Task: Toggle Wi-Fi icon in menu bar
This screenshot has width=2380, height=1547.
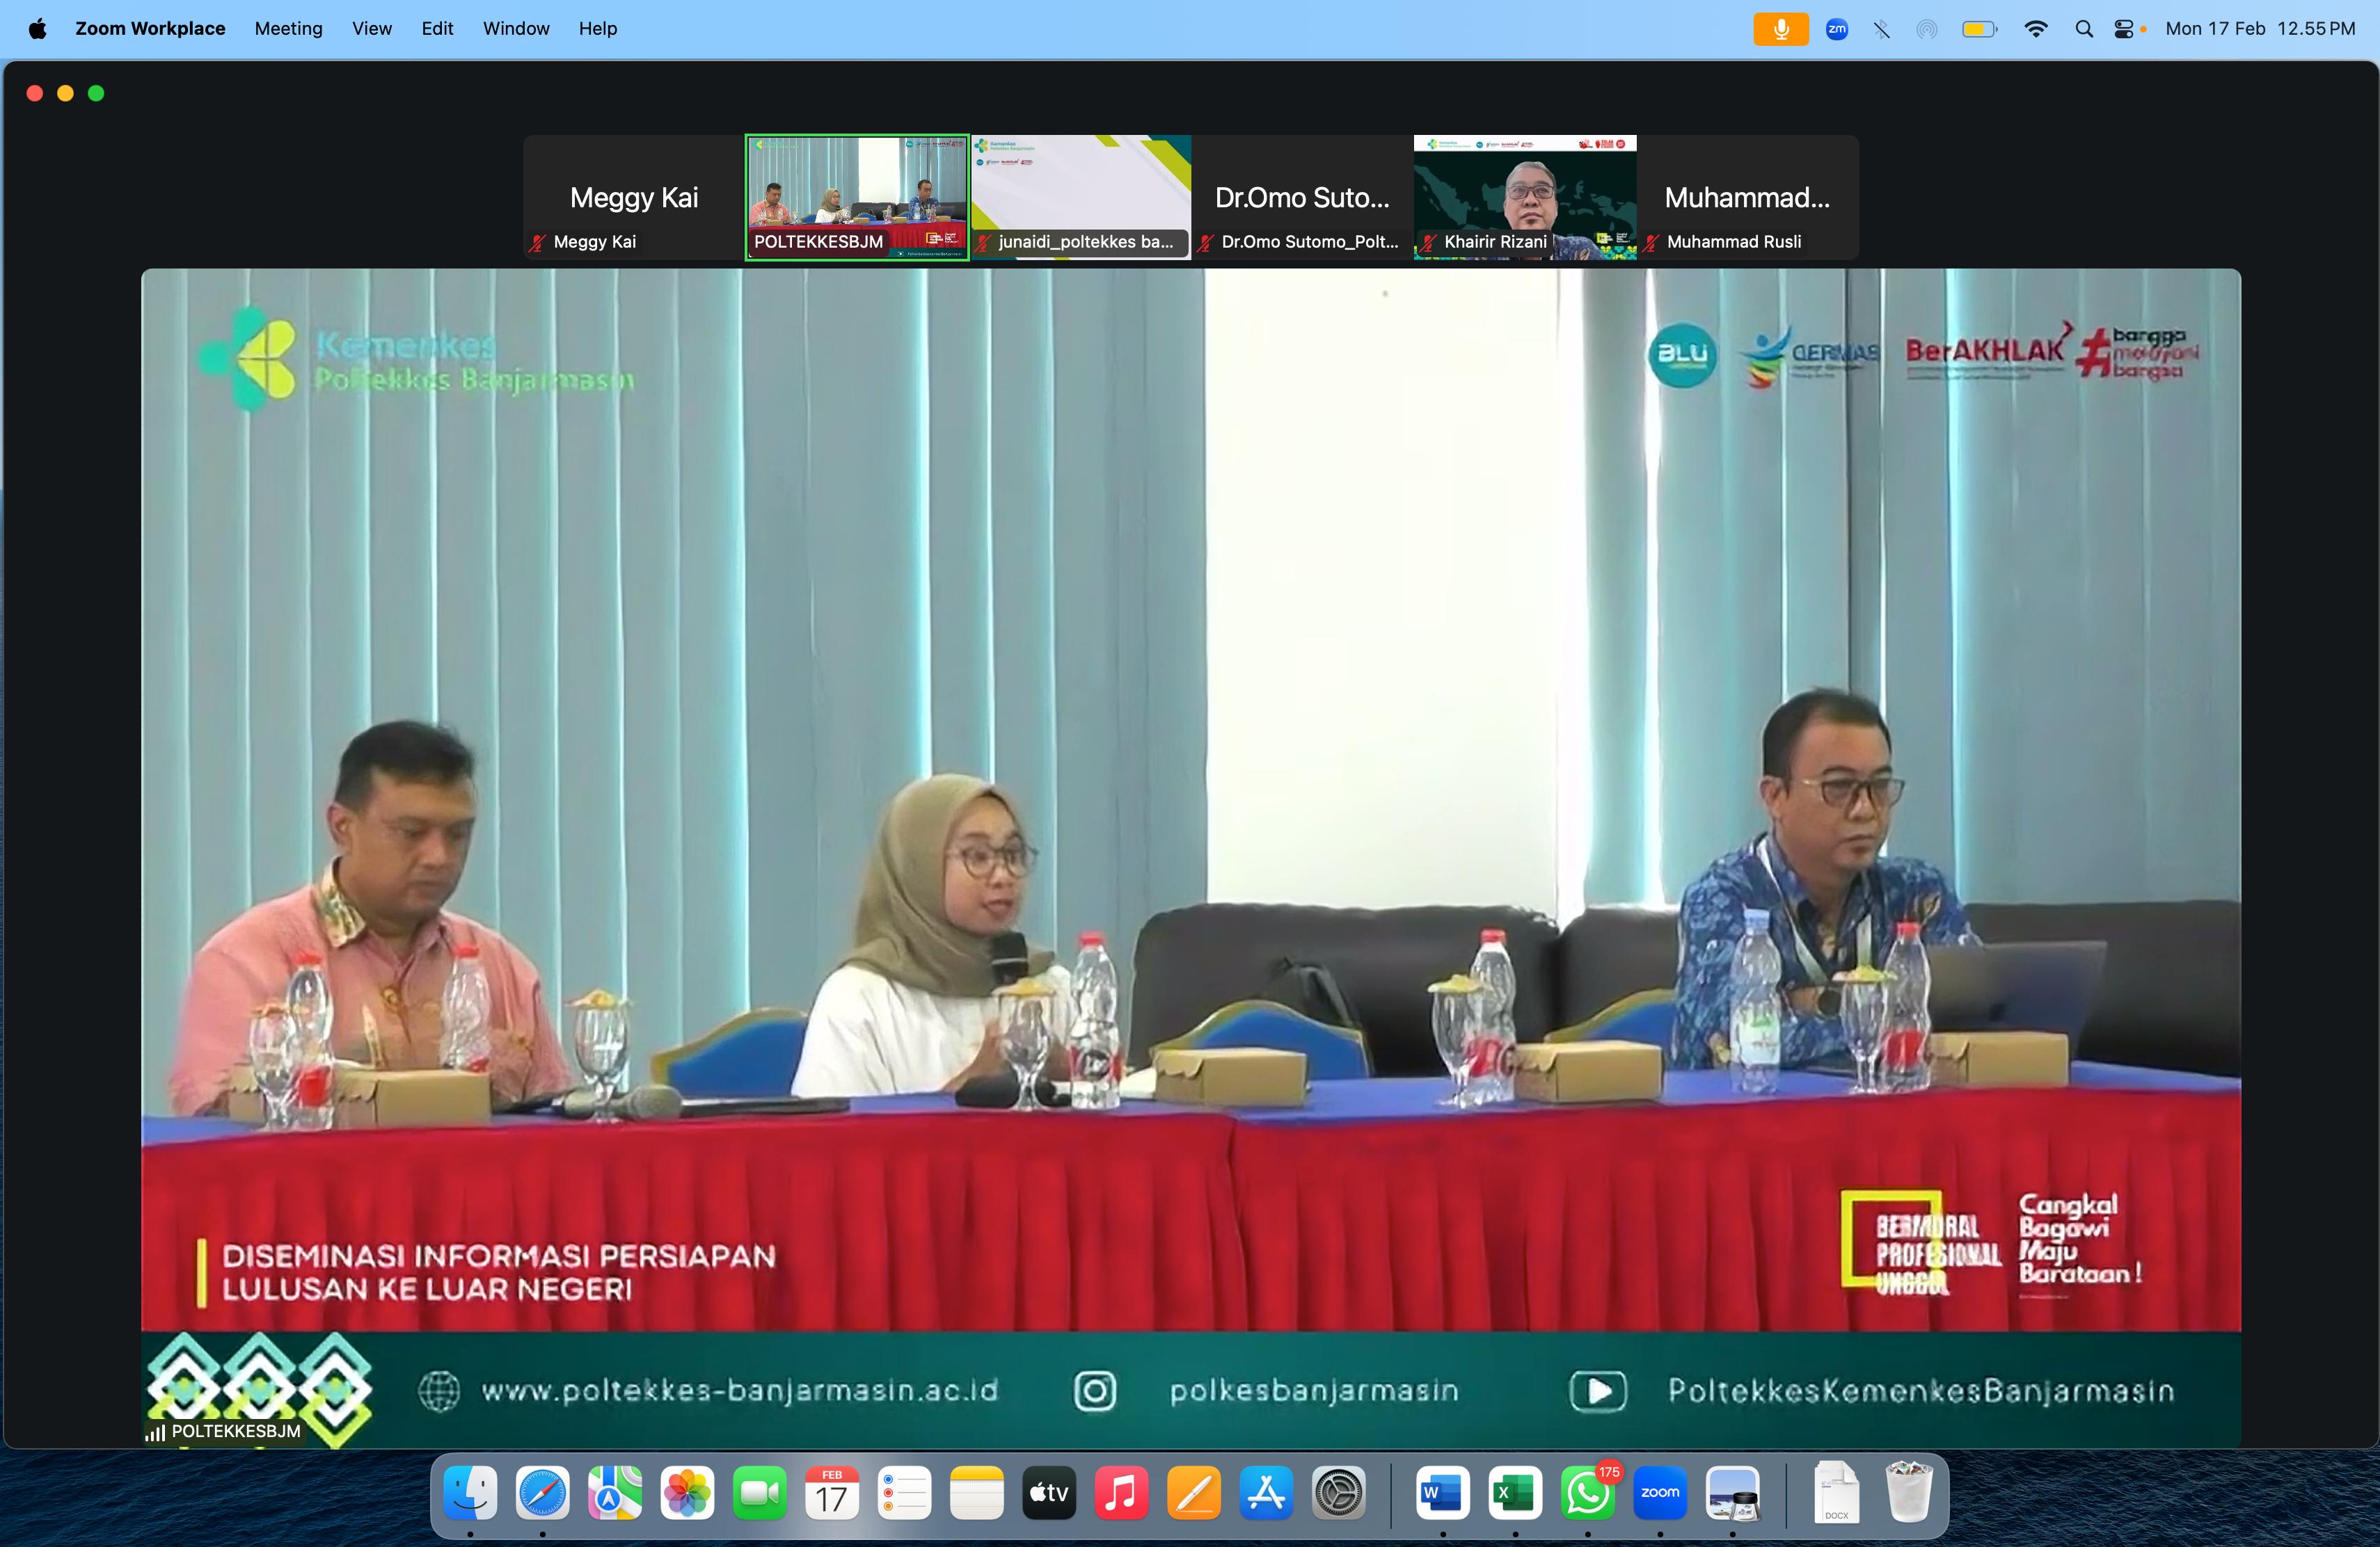Action: click(2035, 29)
